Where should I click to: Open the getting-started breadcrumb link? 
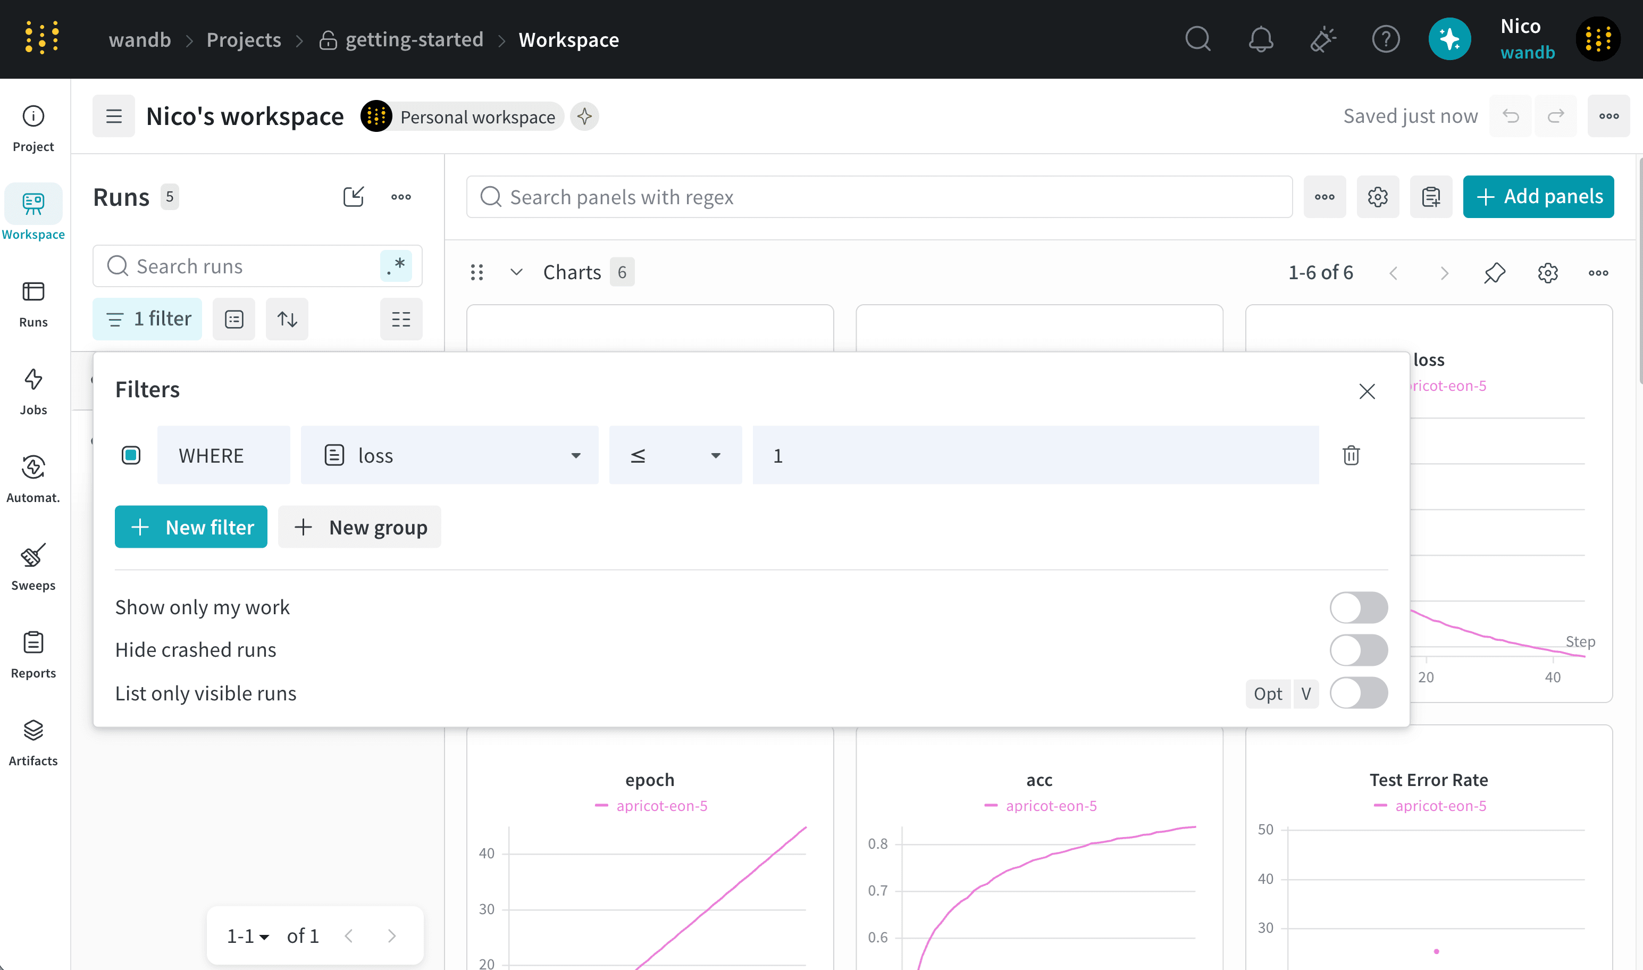pos(401,40)
